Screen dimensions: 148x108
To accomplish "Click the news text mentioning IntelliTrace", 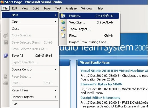I will pos(114,91).
